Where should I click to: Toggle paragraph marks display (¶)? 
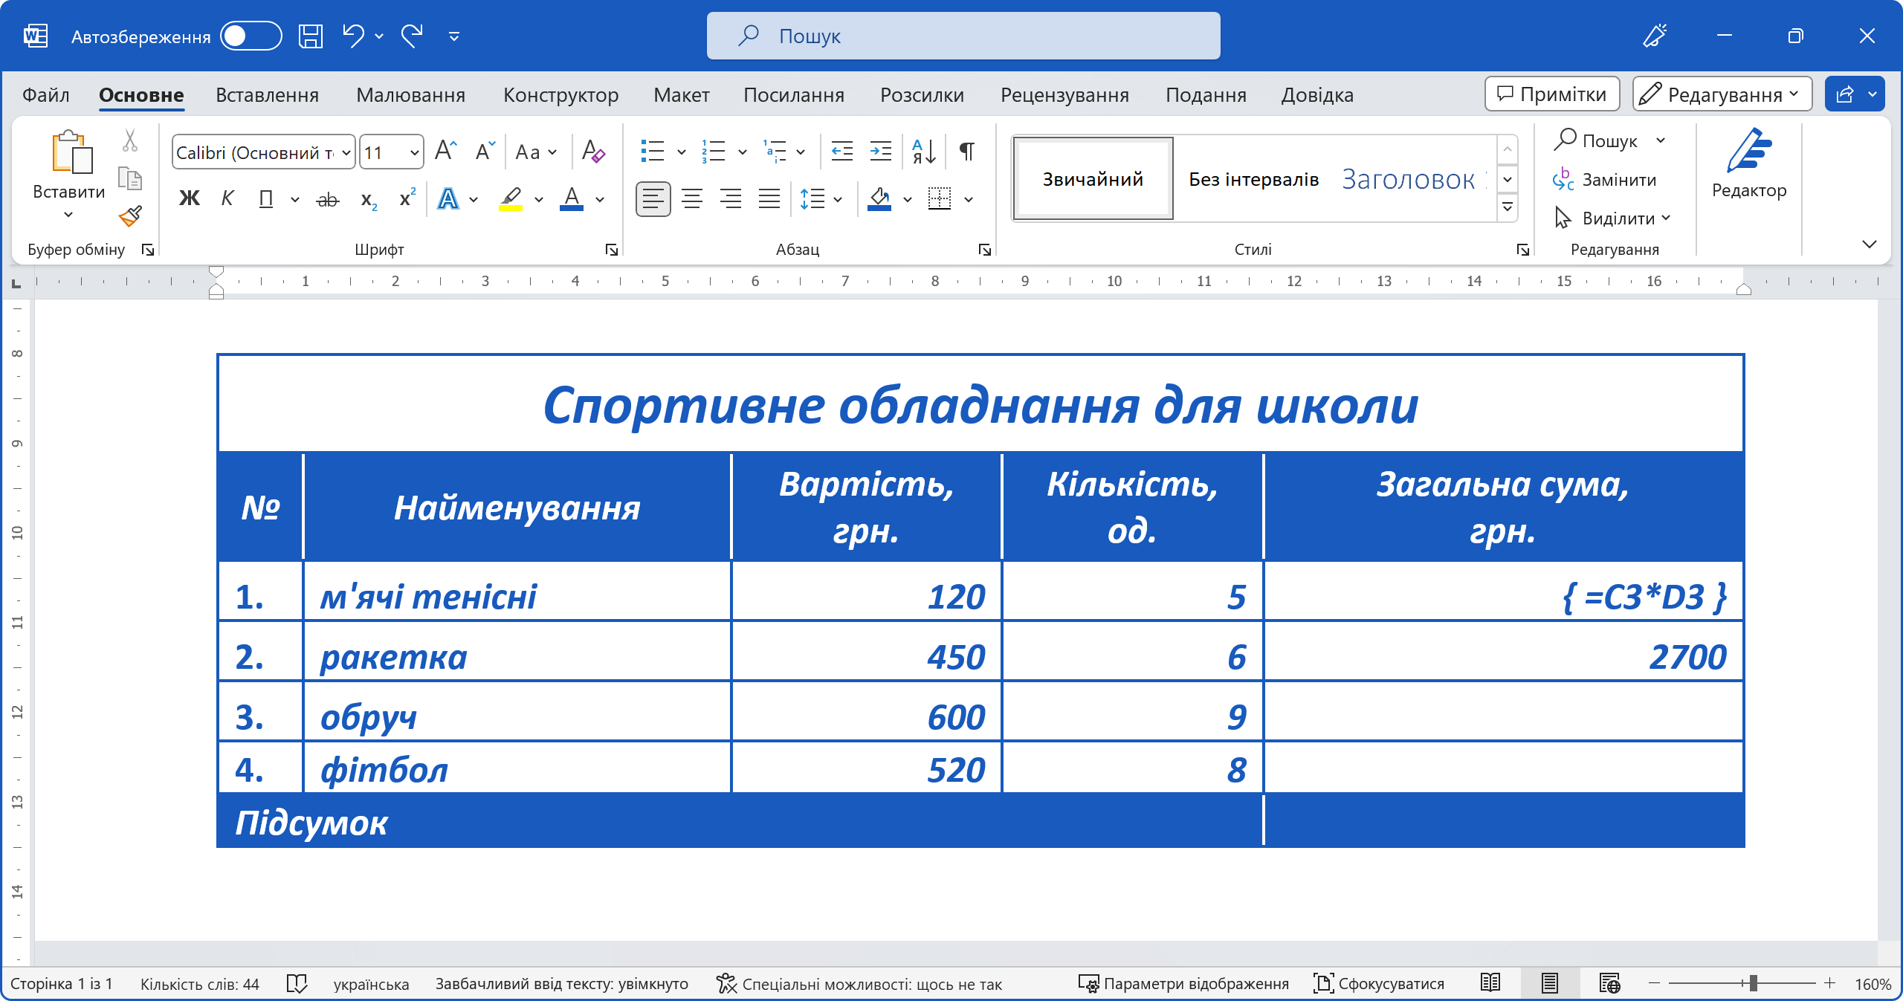[966, 151]
